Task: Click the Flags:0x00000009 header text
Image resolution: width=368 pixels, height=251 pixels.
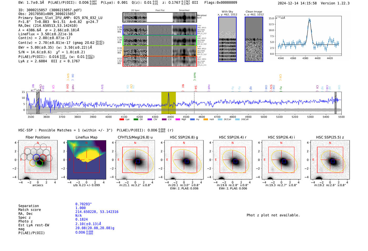Action: click(221, 3)
